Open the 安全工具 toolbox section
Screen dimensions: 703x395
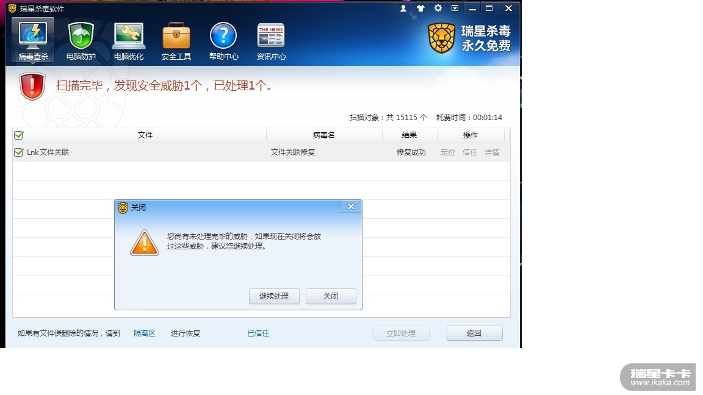(x=176, y=40)
